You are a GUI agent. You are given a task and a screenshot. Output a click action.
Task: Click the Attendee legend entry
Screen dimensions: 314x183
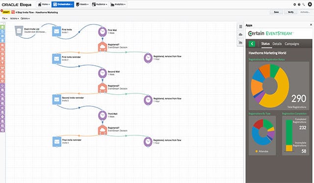coord(262,152)
